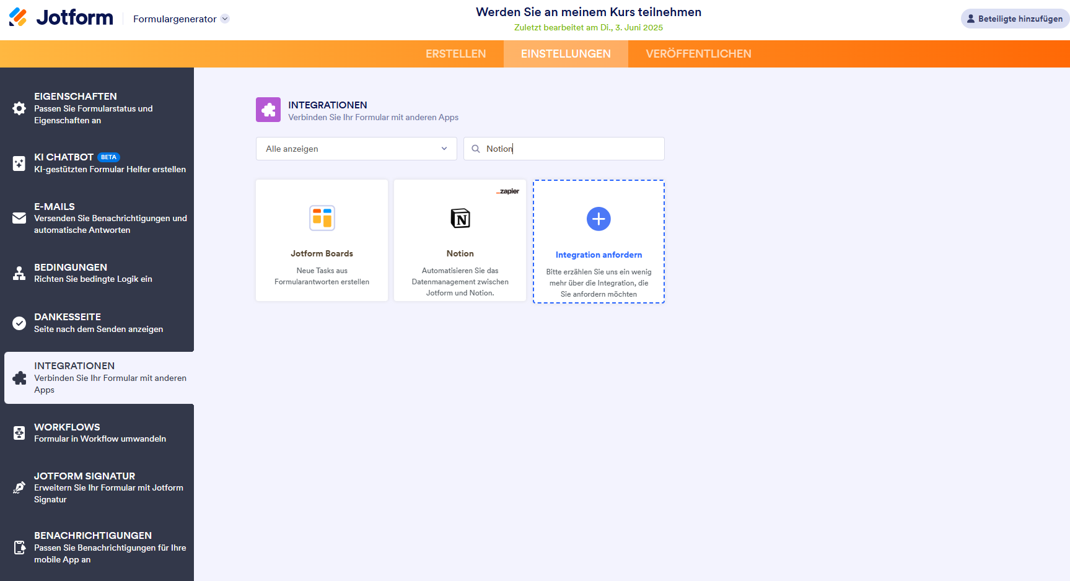Open the E-MAILS section
Image resolution: width=1070 pixels, height=581 pixels.
point(97,218)
